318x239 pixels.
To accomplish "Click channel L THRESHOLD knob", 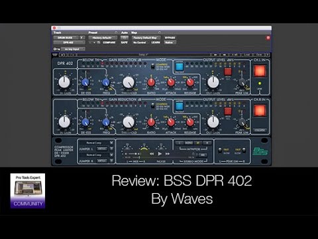I will click(x=129, y=82).
